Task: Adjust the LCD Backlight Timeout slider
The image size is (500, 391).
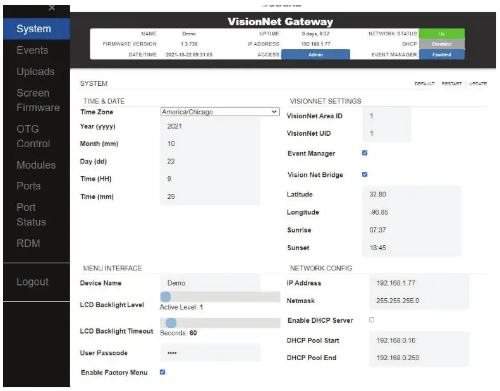Action: 220,323
